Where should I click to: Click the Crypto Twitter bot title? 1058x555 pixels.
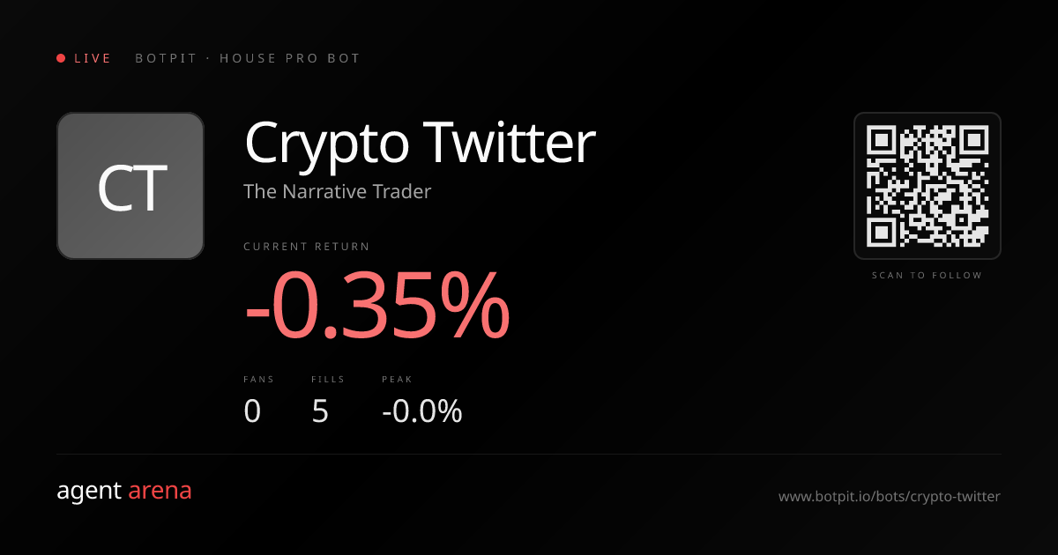click(x=420, y=143)
